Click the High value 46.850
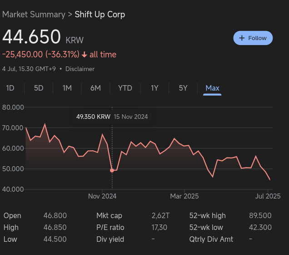 point(55,227)
